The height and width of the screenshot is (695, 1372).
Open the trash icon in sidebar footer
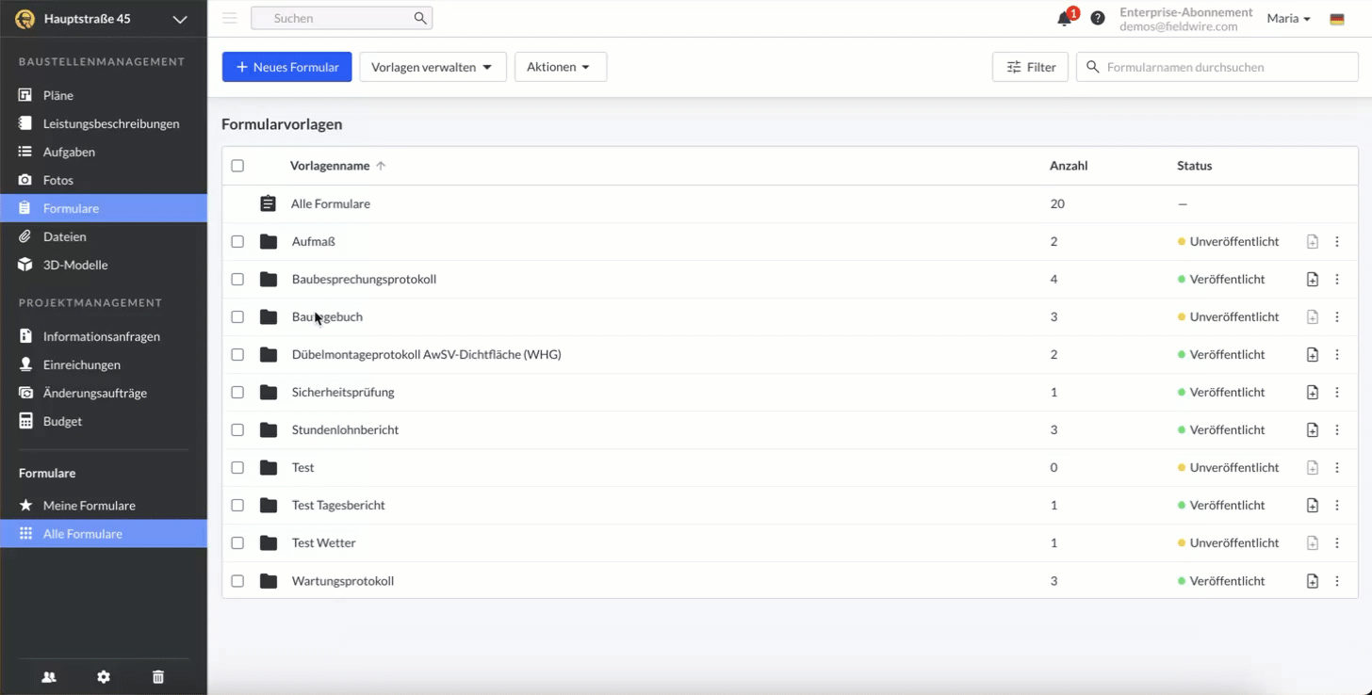tap(158, 677)
